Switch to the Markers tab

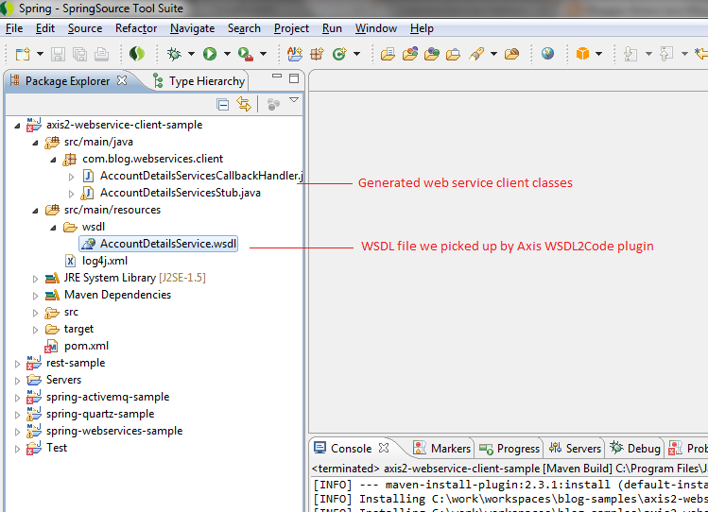tap(442, 449)
